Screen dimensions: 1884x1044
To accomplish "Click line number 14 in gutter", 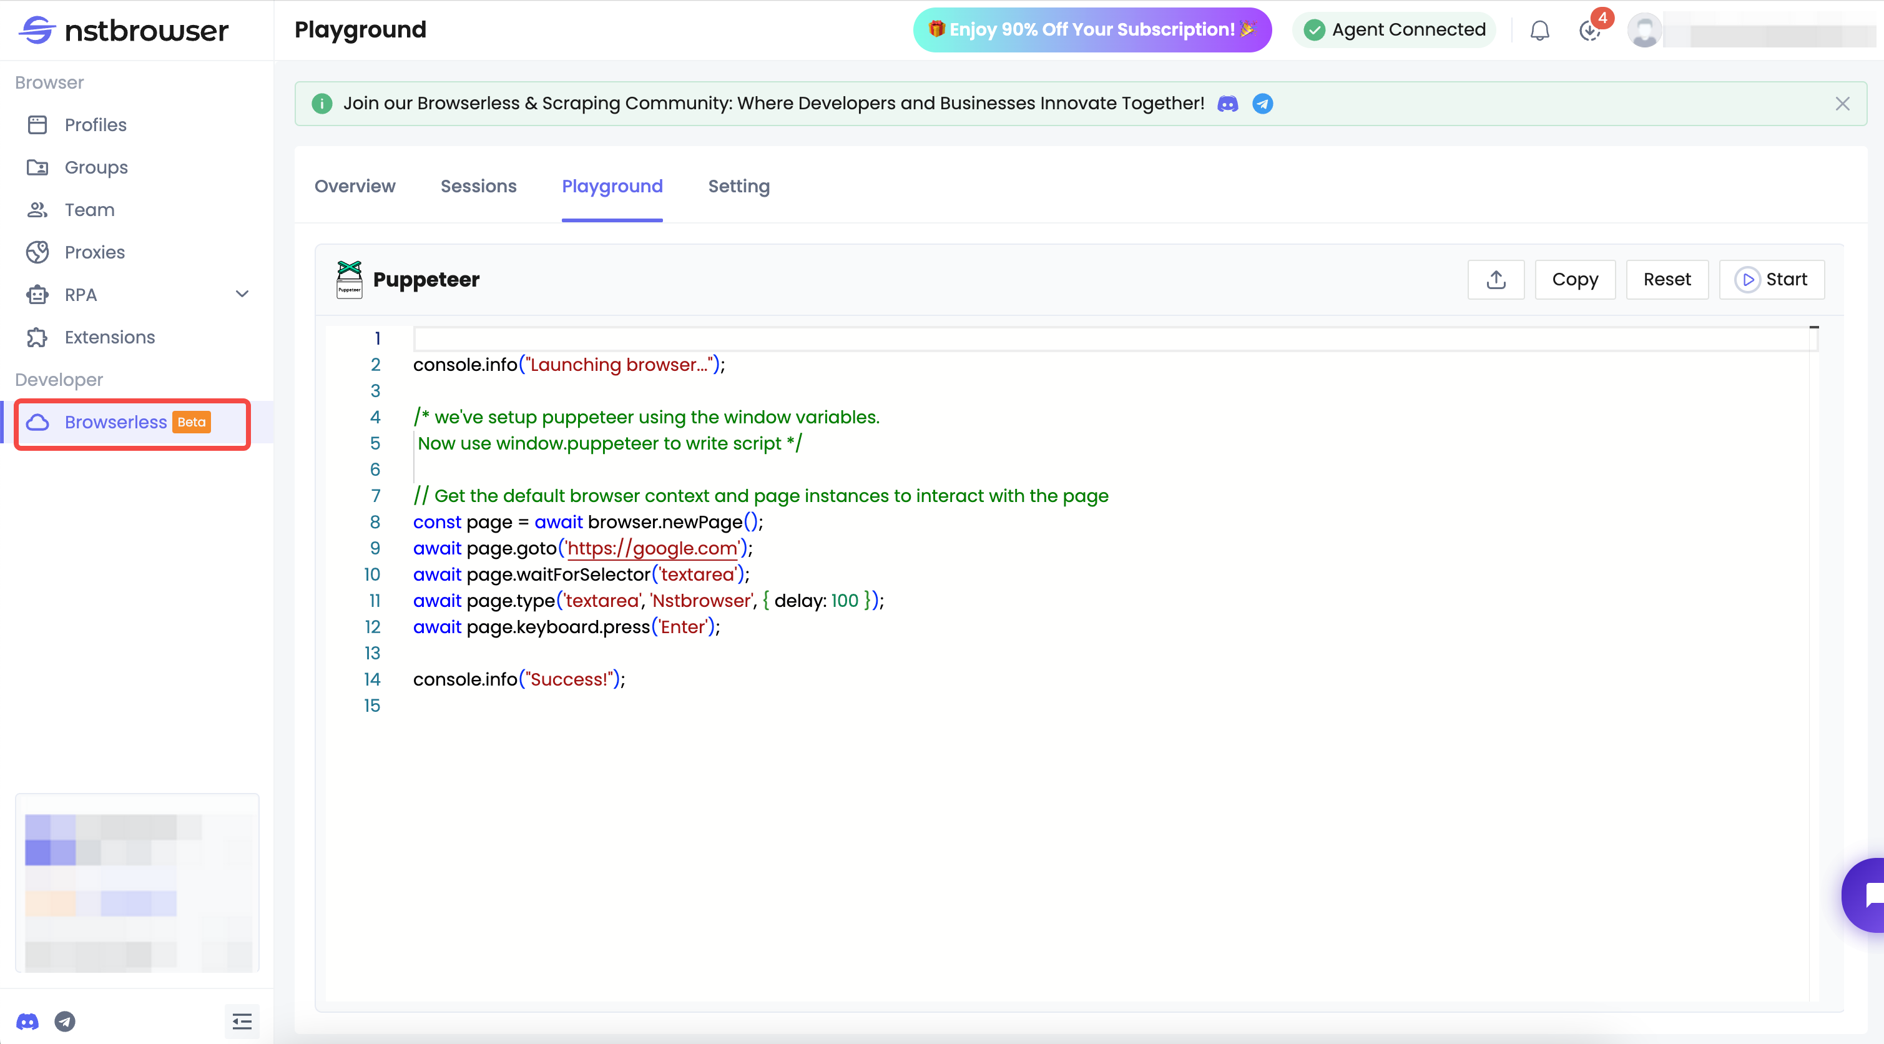I will tap(372, 679).
